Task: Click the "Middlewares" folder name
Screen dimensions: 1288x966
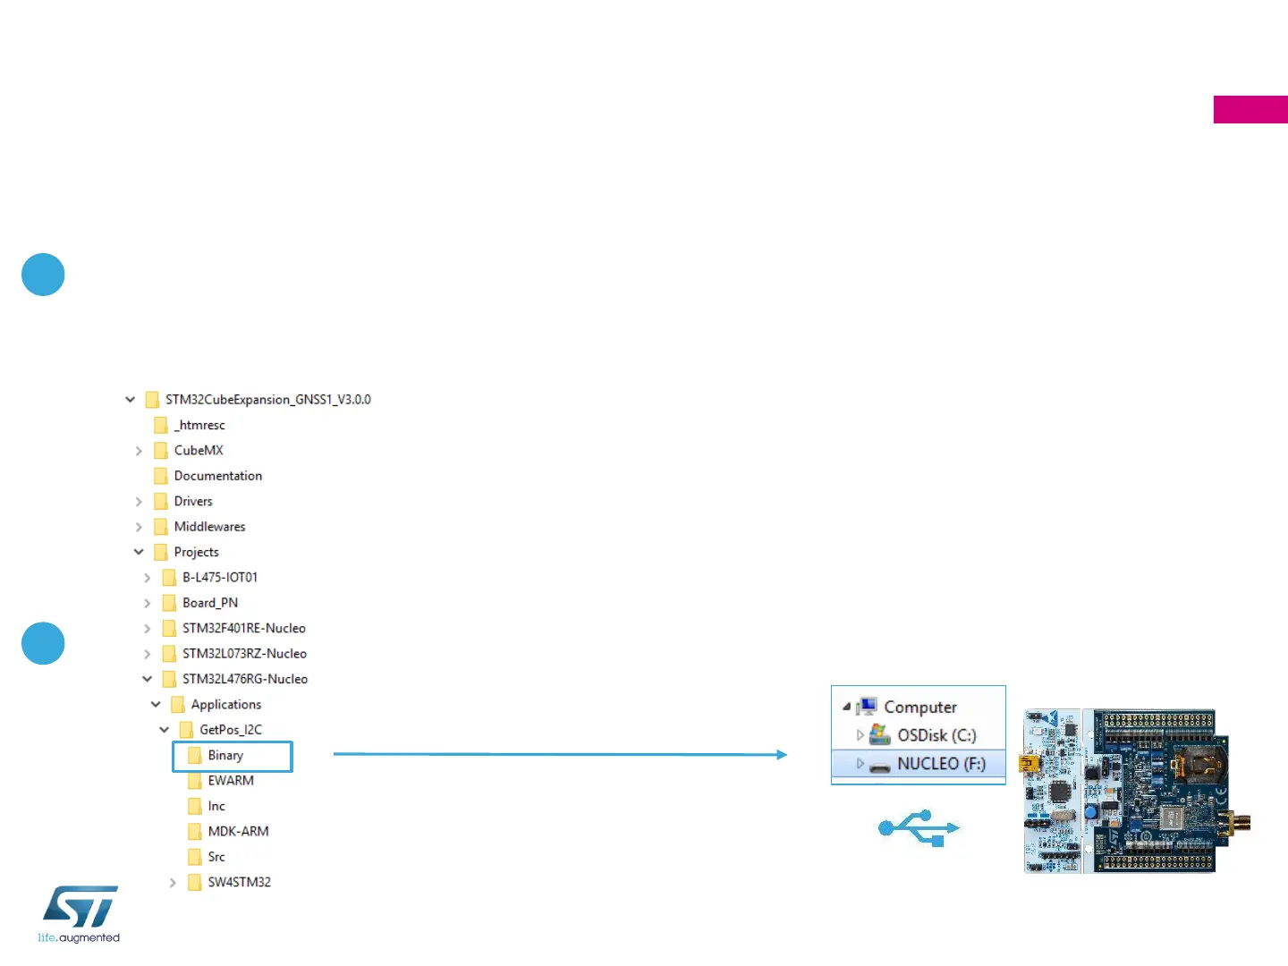Action: pos(210,527)
